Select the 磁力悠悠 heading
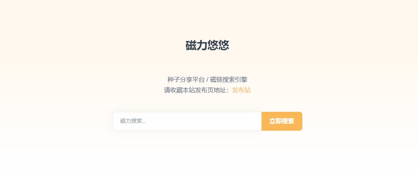The height and width of the screenshot is (171, 418). pos(207,46)
